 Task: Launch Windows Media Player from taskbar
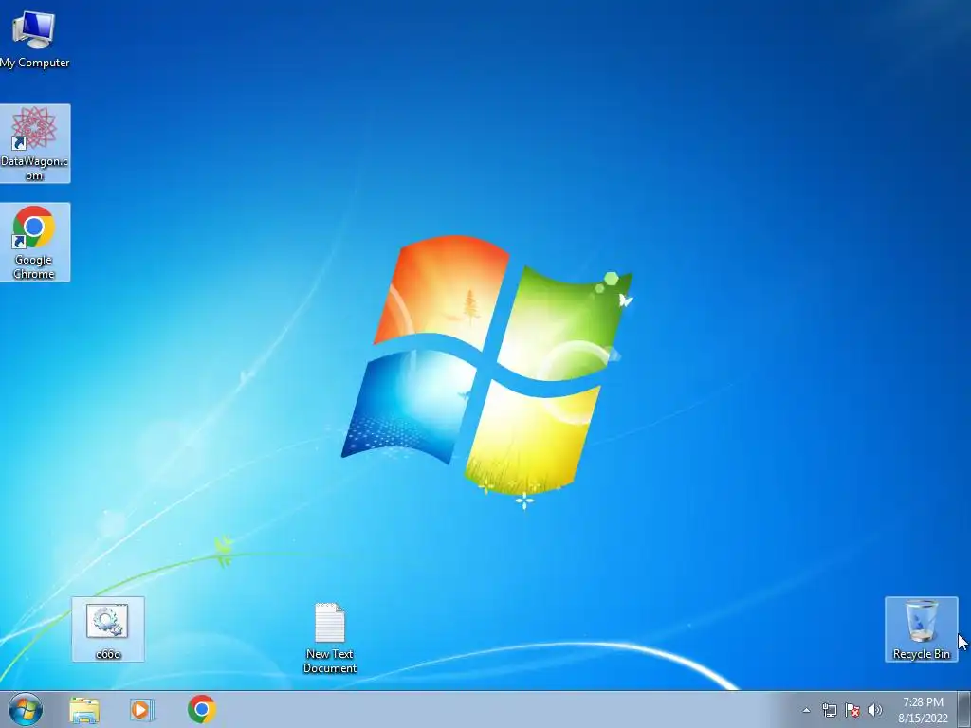pyautogui.click(x=142, y=709)
